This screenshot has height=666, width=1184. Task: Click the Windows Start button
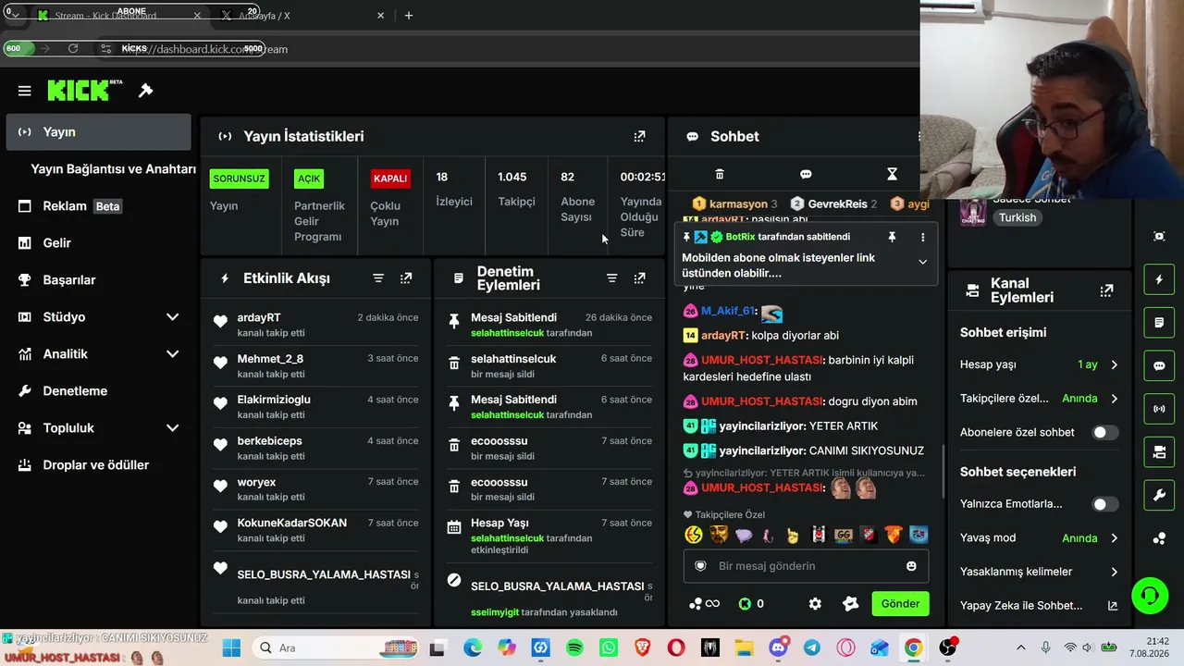pos(231,647)
